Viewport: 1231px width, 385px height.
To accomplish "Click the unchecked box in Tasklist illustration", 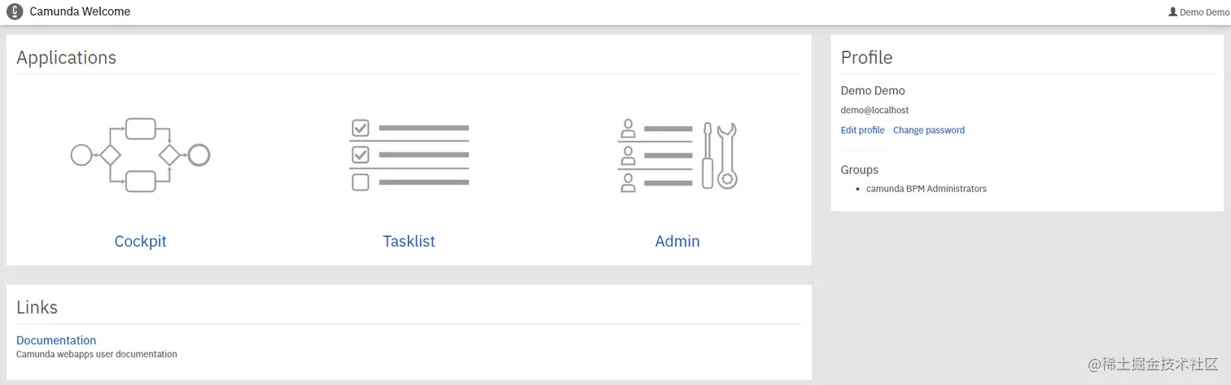I will coord(360,182).
